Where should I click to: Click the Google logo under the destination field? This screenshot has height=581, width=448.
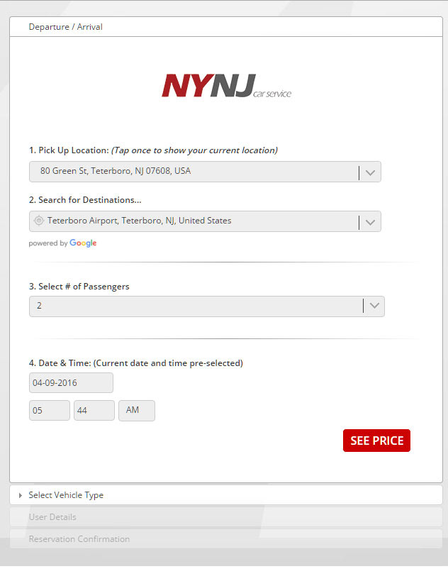point(83,243)
